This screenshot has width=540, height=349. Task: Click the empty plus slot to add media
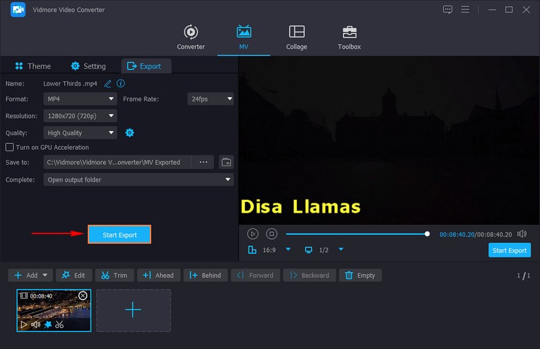coord(133,310)
